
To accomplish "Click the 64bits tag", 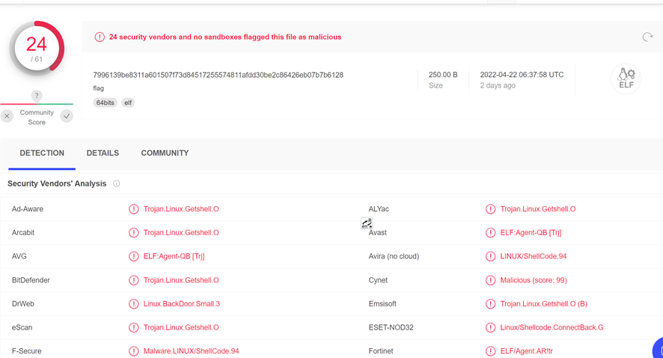I will (x=105, y=103).
